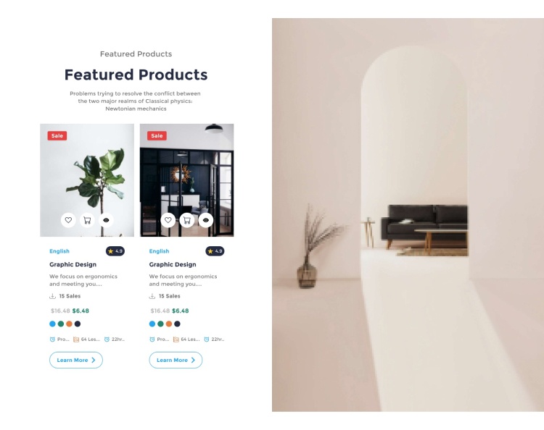Click the download icon beside first 15 Sales
The width and height of the screenshot is (544, 430).
(52, 296)
